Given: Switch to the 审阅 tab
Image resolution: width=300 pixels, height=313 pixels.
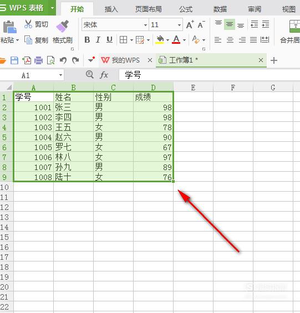Looking at the screenshot, I should click(254, 9).
